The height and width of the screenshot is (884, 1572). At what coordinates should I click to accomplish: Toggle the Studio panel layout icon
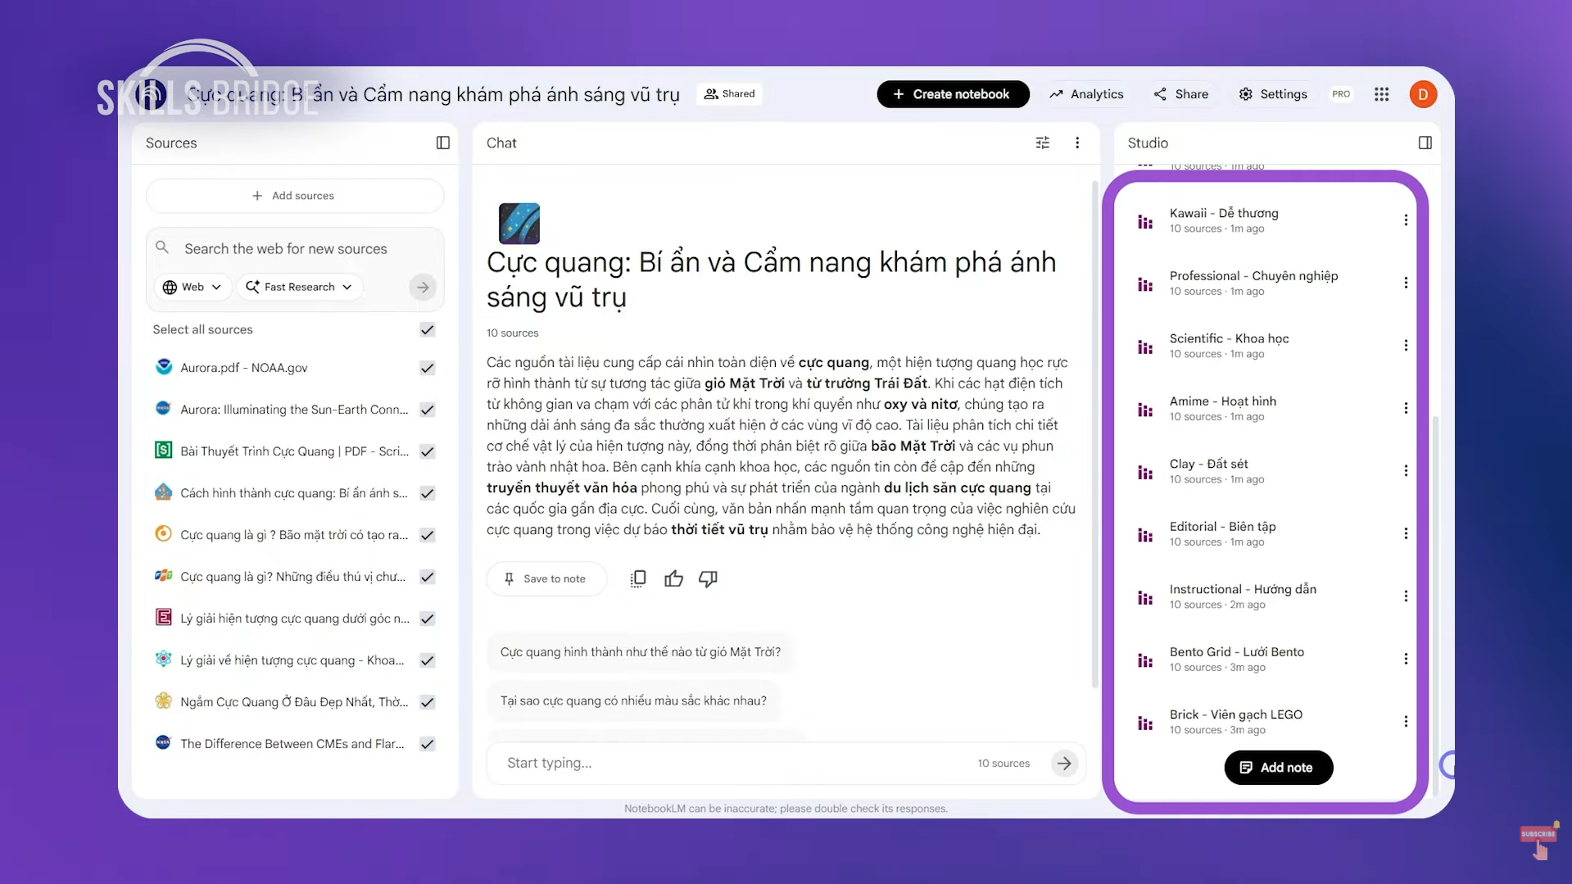[x=1425, y=143]
